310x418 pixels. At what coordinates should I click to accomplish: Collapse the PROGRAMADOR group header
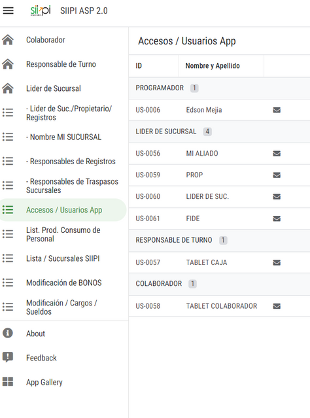(219, 88)
